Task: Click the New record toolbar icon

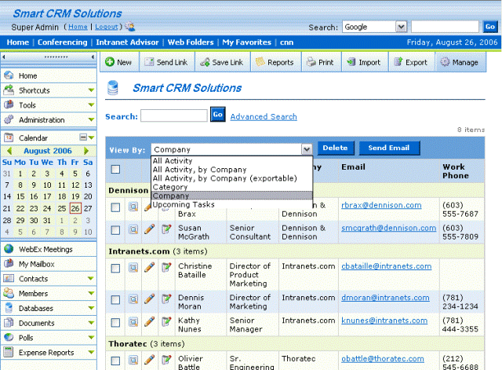Action: (110, 62)
